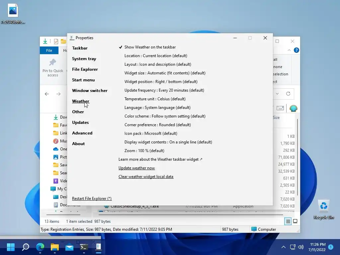This screenshot has height=255, width=340.
Task: Select OneDrive item in Explorer sidebar
Action: pos(60,149)
